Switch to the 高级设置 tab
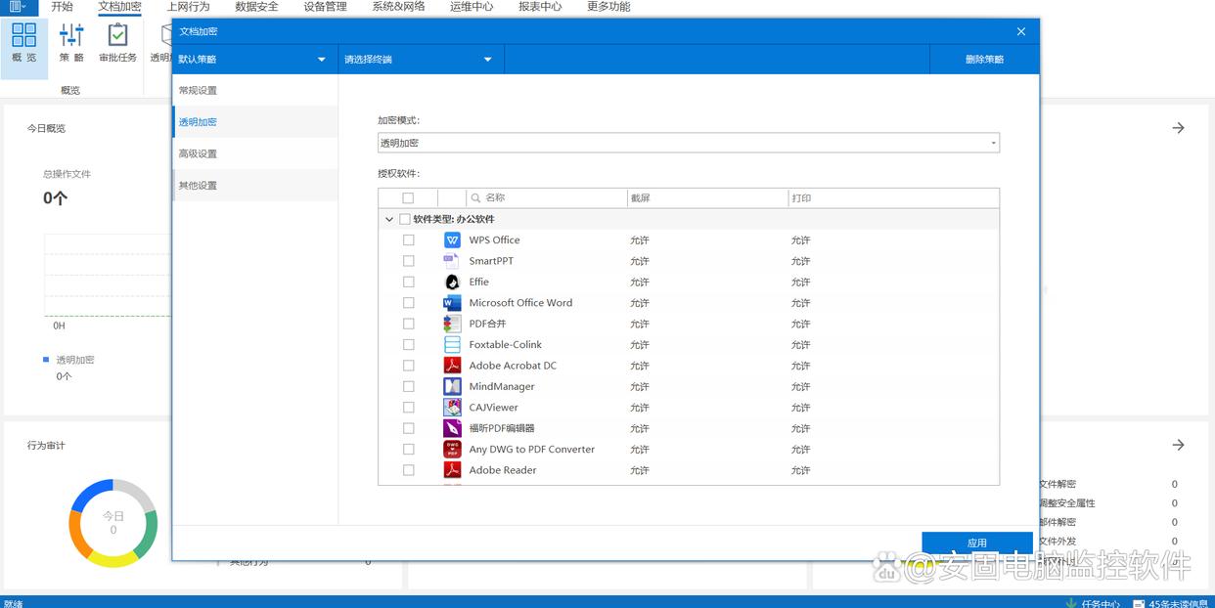Image resolution: width=1215 pixels, height=608 pixels. [198, 153]
